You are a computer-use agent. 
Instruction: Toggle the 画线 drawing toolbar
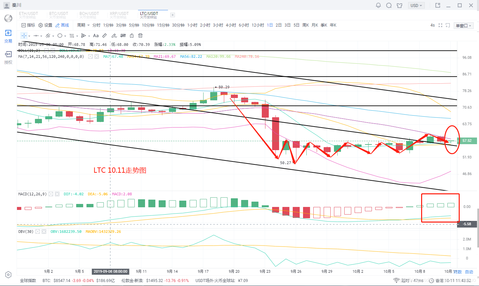tap(62, 25)
